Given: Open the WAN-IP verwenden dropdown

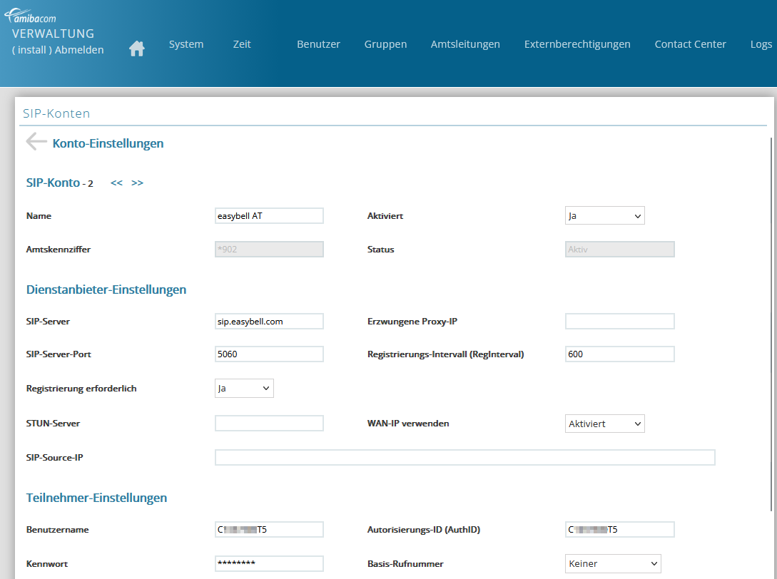Looking at the screenshot, I should click(x=604, y=424).
